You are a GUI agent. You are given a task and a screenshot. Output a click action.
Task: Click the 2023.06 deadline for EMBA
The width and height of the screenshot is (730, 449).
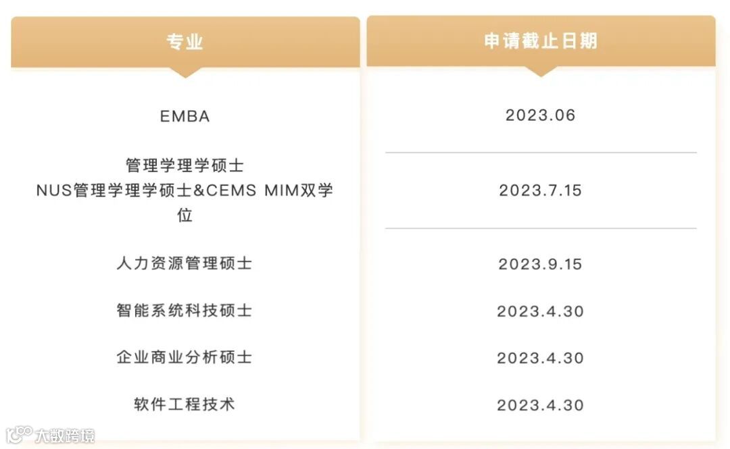pyautogui.click(x=541, y=115)
